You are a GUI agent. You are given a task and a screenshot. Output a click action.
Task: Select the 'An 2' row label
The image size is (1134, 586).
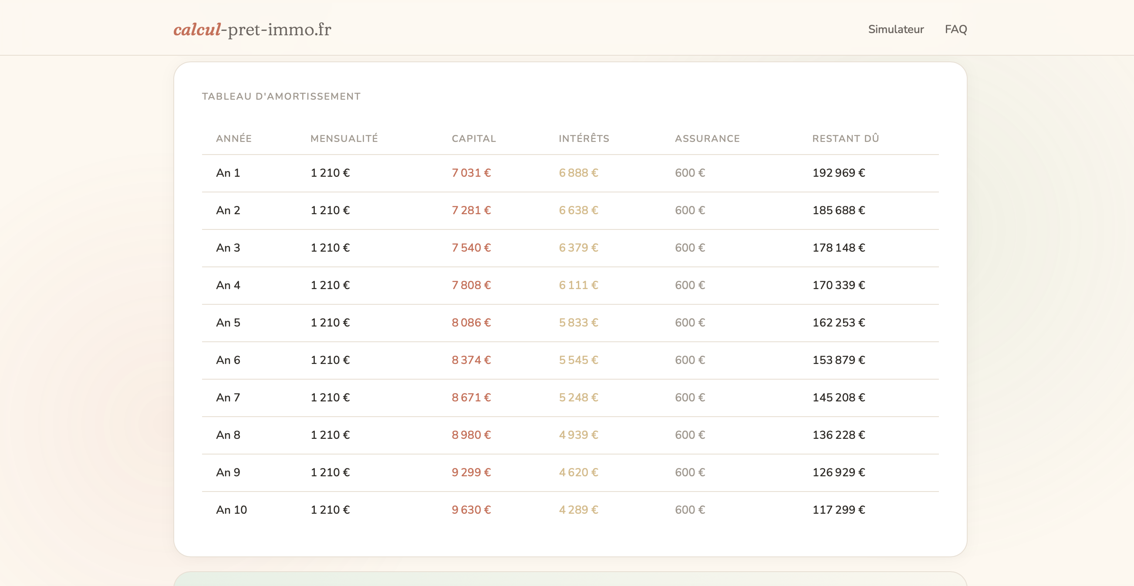[x=228, y=210]
